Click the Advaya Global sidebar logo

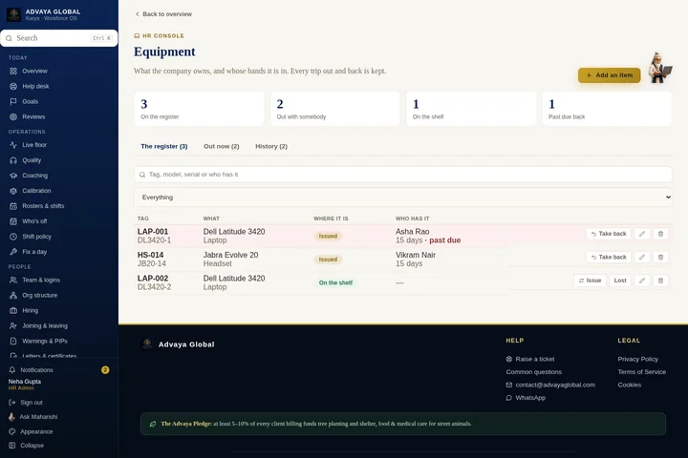tap(13, 14)
